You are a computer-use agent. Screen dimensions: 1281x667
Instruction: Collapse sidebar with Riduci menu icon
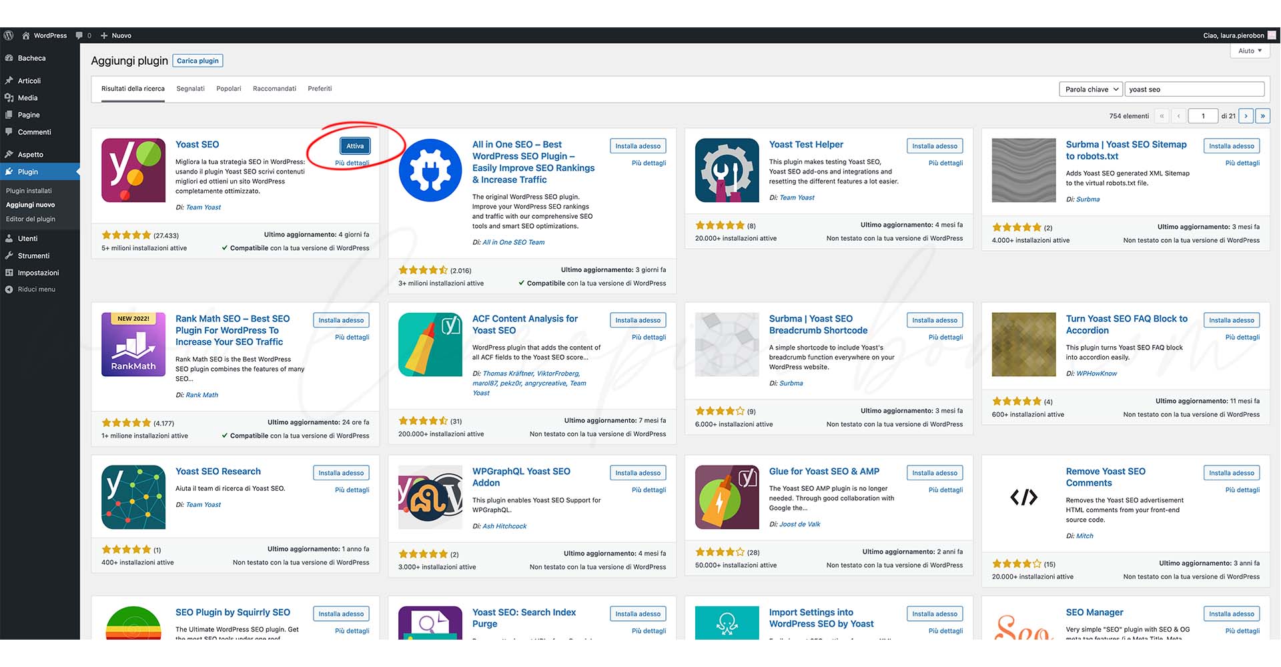click(x=9, y=289)
